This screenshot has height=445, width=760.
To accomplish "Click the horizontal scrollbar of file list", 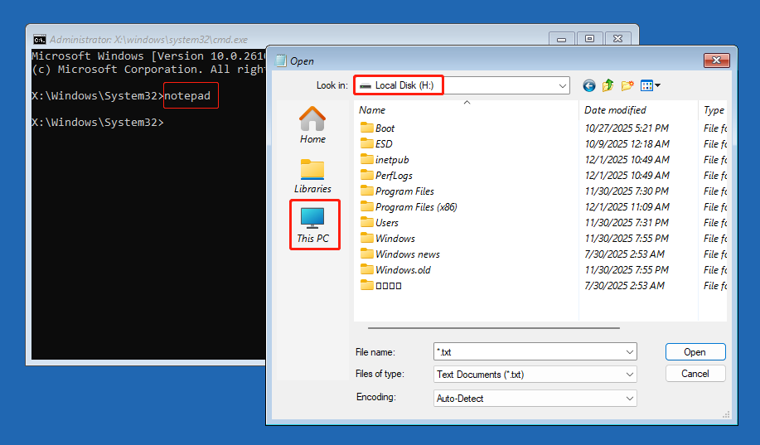I will point(493,328).
